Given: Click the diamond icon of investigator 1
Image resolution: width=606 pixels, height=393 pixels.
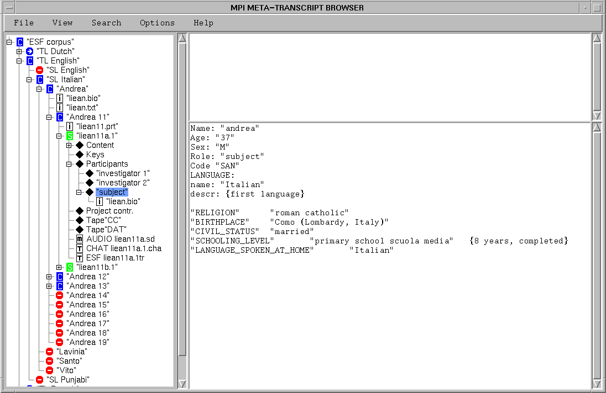Looking at the screenshot, I should (90, 173).
